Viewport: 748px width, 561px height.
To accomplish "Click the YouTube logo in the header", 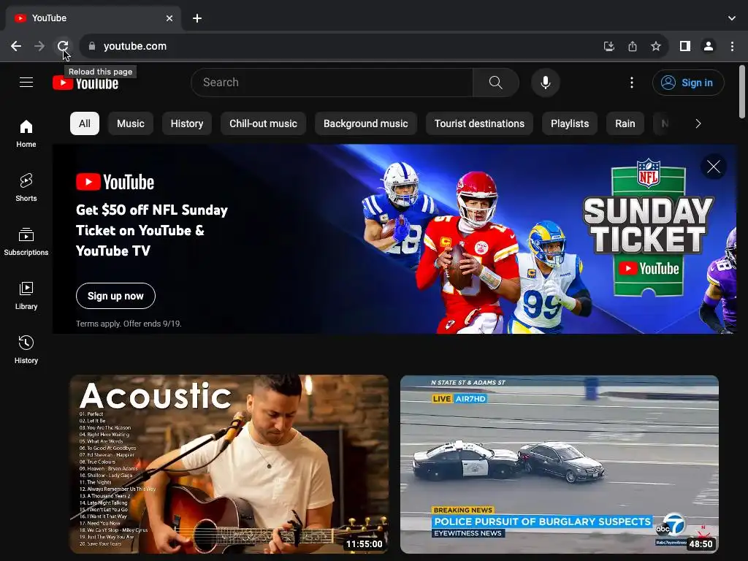I will click(86, 83).
